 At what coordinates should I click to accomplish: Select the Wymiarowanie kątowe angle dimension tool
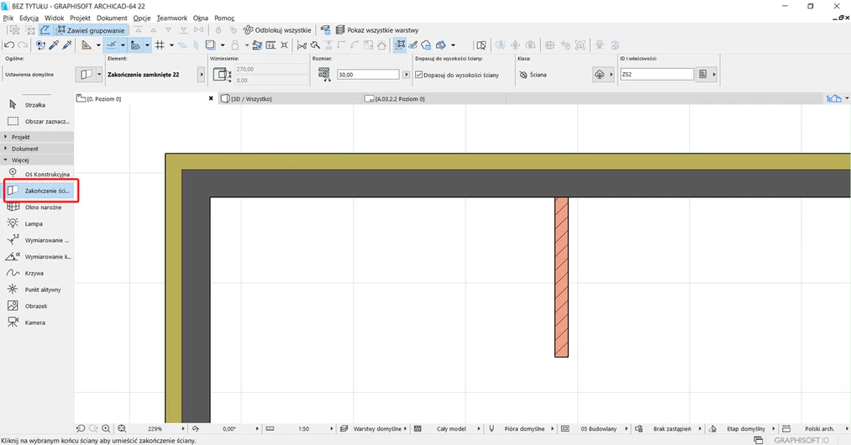(38, 257)
